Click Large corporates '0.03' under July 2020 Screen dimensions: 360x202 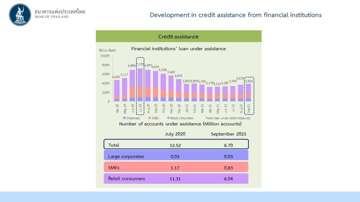pos(175,157)
